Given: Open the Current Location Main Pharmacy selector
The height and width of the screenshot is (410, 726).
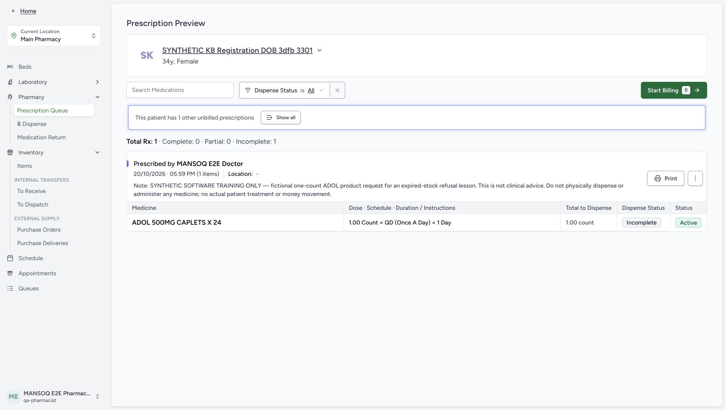Looking at the screenshot, I should (x=54, y=36).
